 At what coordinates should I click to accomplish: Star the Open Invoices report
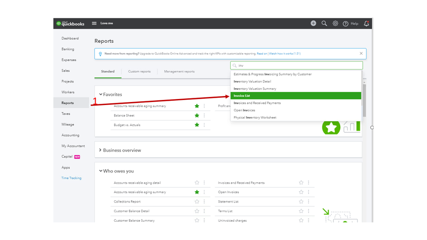tap(301, 192)
